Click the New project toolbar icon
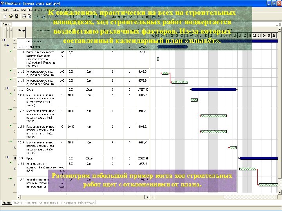Image resolution: width=282 pixels, height=211 pixels. click(x=5, y=16)
